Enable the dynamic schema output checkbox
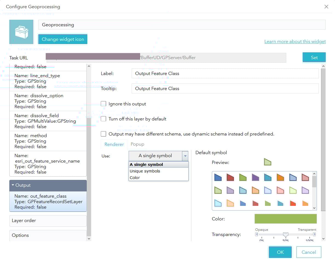Image resolution: width=335 pixels, height=262 pixels. click(x=103, y=134)
